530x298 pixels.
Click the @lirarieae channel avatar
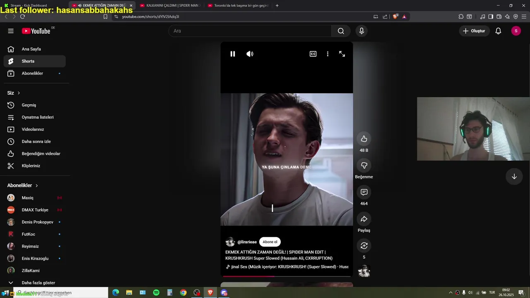pyautogui.click(x=230, y=242)
